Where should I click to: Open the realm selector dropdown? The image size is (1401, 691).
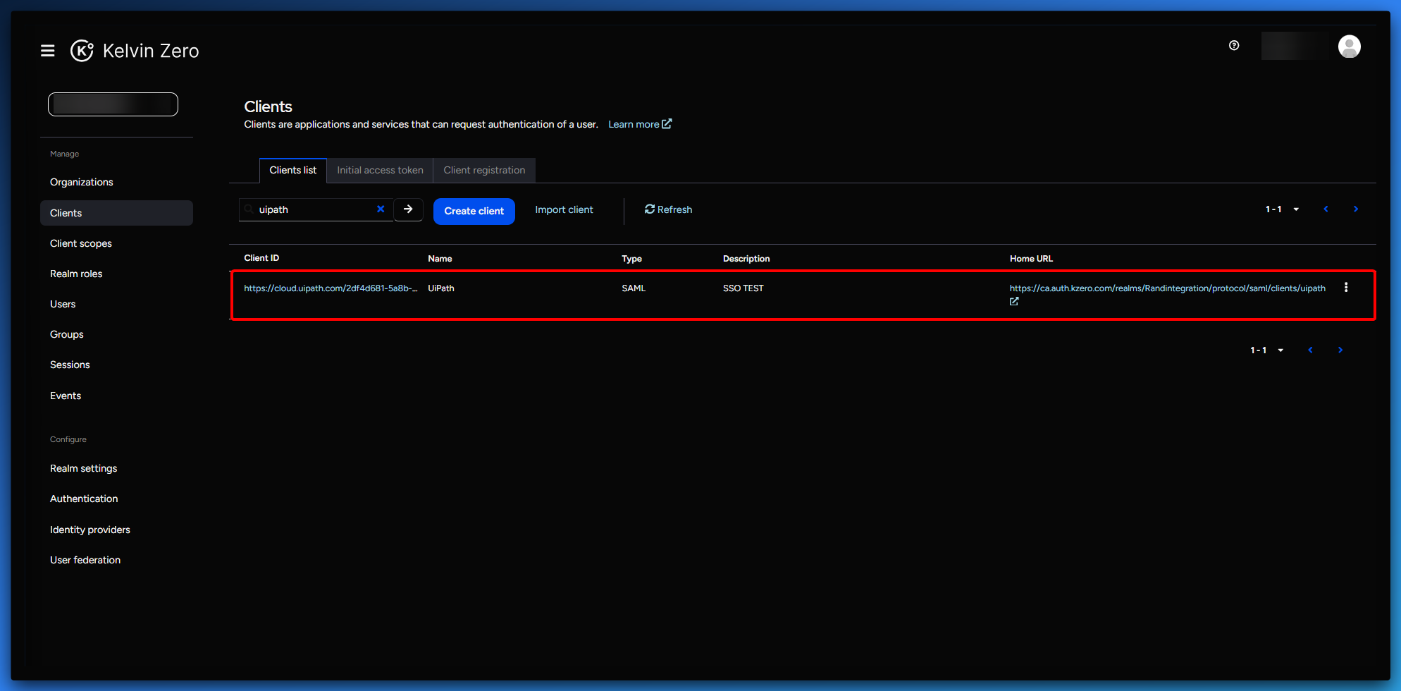point(113,104)
